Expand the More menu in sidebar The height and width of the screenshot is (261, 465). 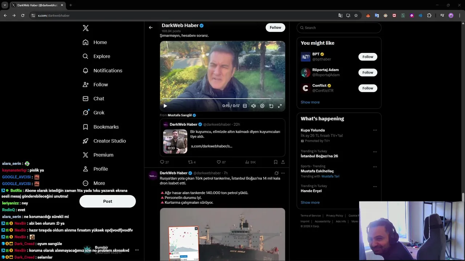tap(94, 183)
